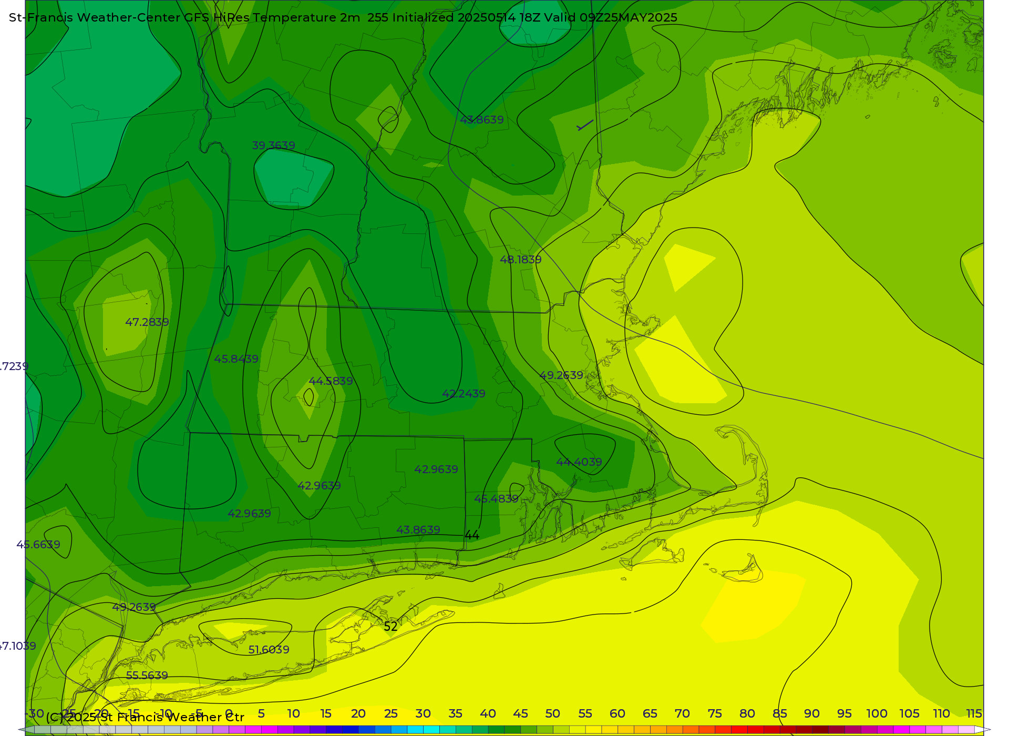Image resolution: width=1009 pixels, height=736 pixels.
Task: Pick the 42.2439 temperature value
Action: (x=464, y=394)
